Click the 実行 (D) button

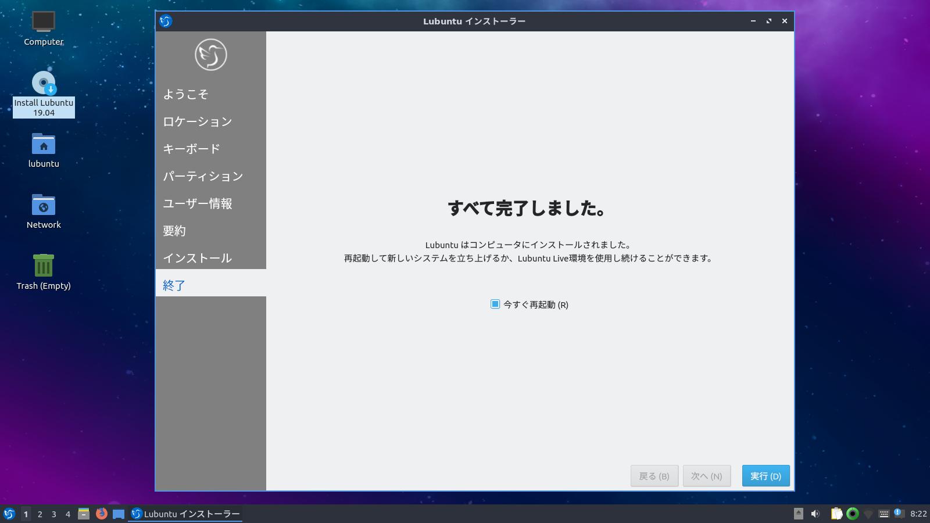pos(766,476)
